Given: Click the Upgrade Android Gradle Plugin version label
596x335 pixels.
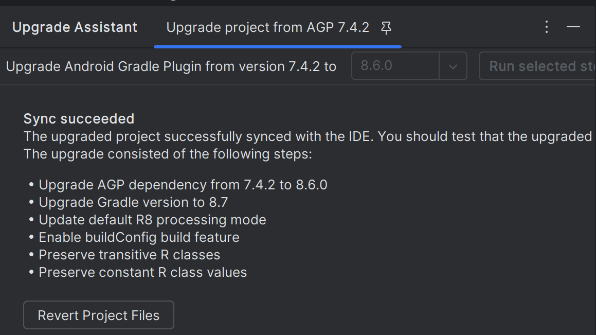Looking at the screenshot, I should [171, 66].
